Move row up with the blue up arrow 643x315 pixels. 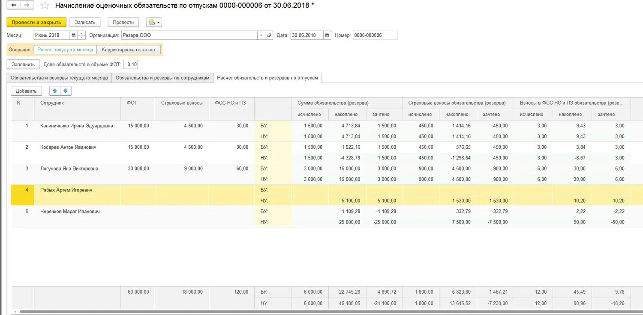pyautogui.click(x=55, y=91)
